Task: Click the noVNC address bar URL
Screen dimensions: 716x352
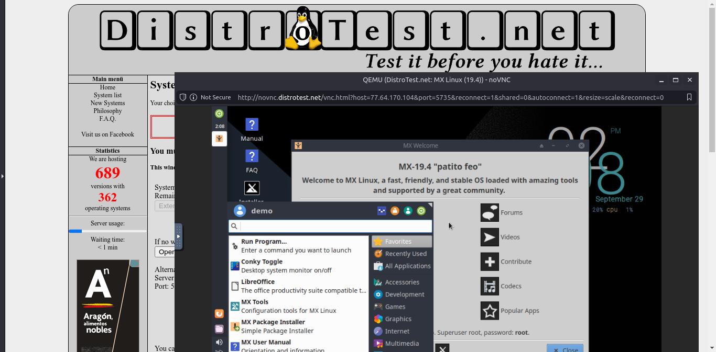Action: coord(450,97)
